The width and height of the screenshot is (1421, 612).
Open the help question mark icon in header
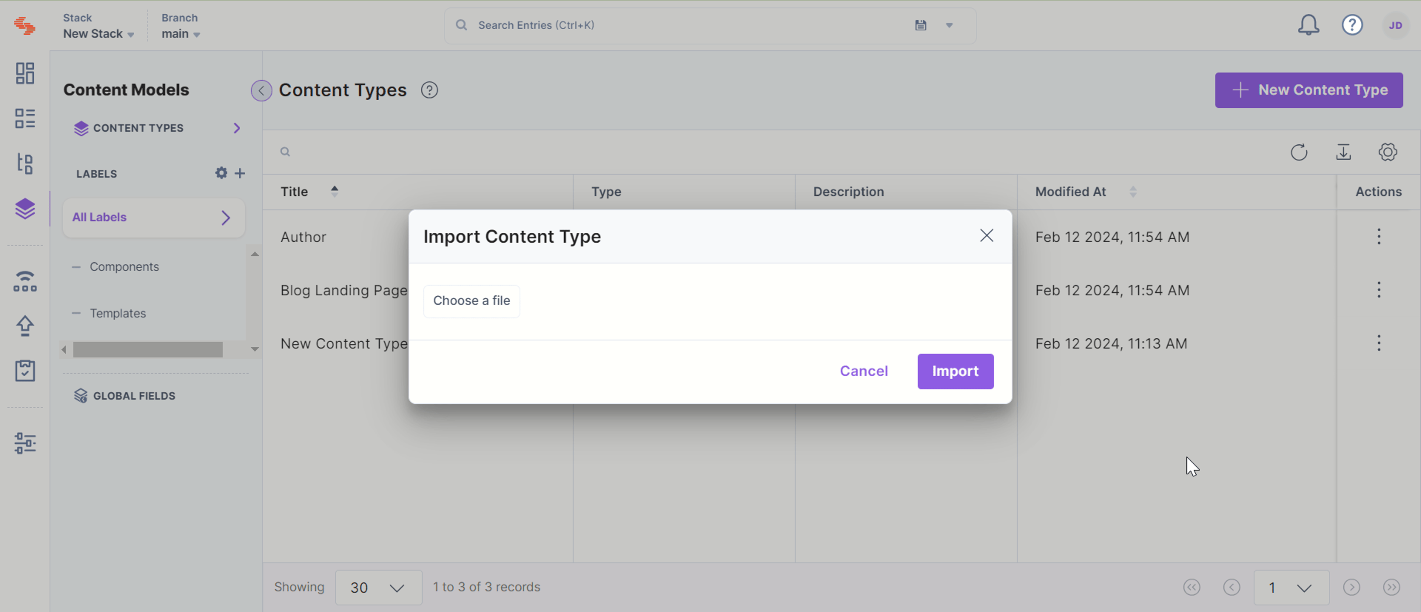coord(1352,25)
